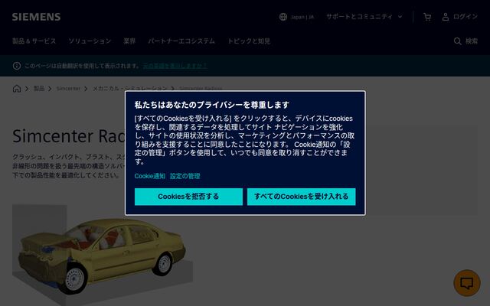Screen dimensions: 490x306
Task: Expand the サポートとコミュニティ dropdown
Action: [364, 17]
